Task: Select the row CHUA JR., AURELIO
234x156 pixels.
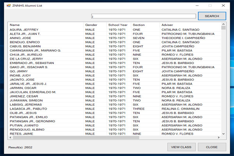Action: (115, 55)
